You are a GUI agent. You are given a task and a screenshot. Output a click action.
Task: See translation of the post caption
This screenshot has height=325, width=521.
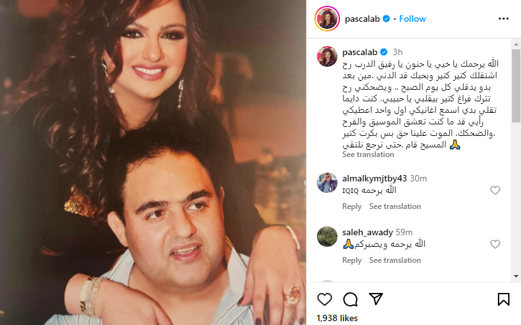click(x=368, y=154)
